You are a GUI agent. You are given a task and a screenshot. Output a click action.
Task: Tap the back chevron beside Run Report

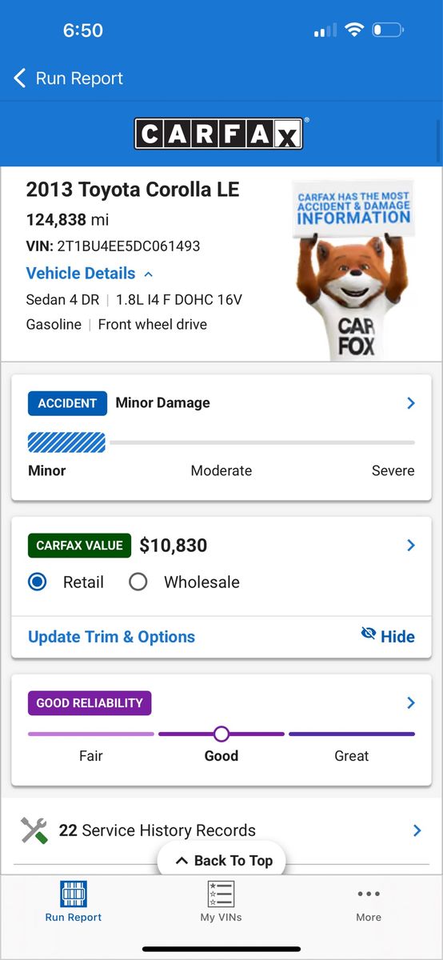tap(20, 78)
